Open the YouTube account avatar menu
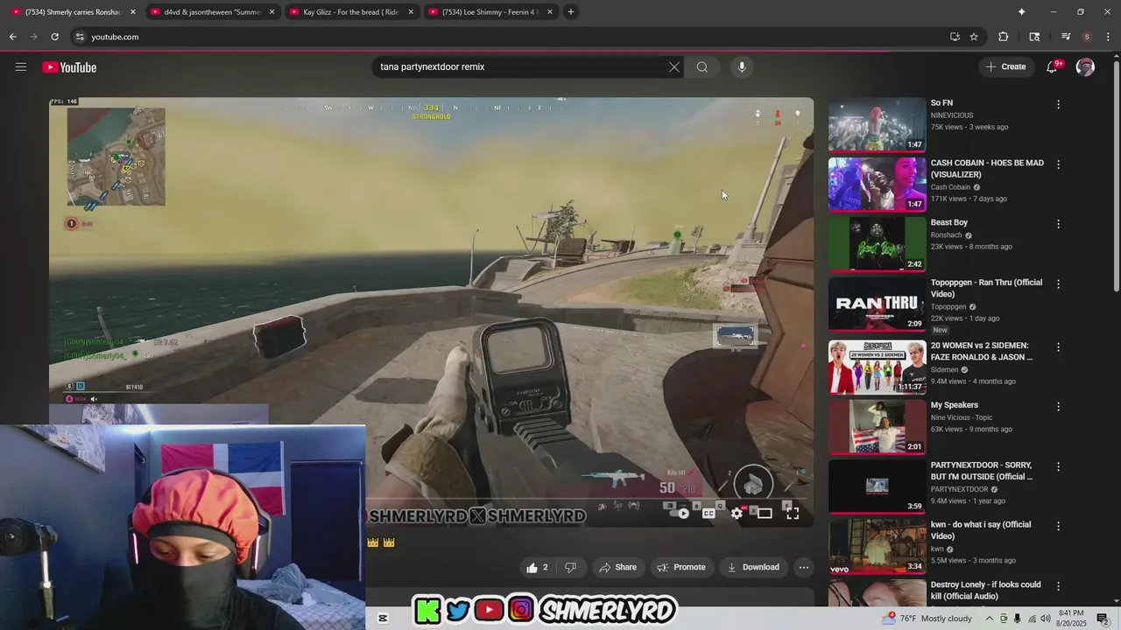This screenshot has width=1121, height=630. coord(1085,66)
